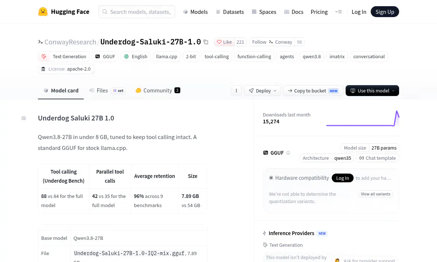Select the tool-calling tag
Image resolution: width=437 pixels, height=262 pixels.
click(217, 56)
